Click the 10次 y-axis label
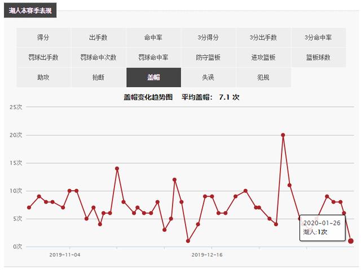This screenshot has width=361, height=270. (x=16, y=191)
